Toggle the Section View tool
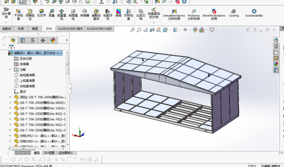The width and height of the screenshot is (284, 167). 152,30
